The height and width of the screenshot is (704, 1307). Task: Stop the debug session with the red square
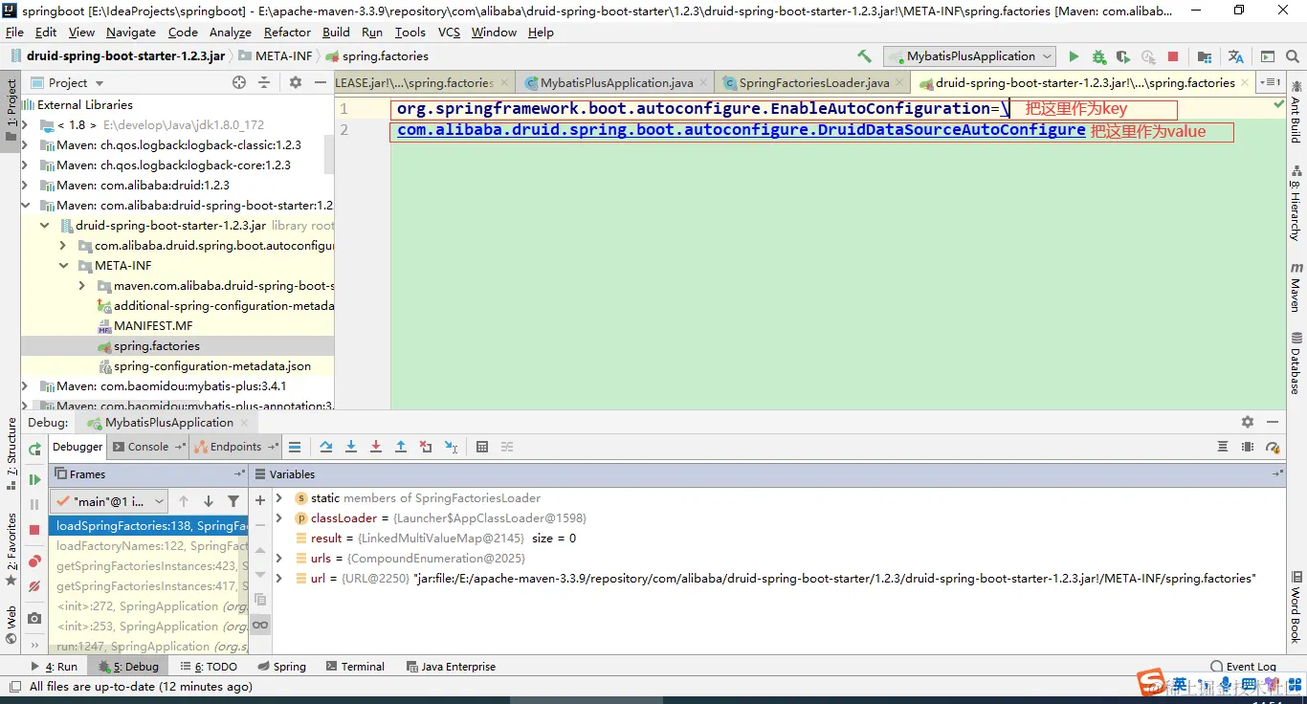tap(34, 529)
